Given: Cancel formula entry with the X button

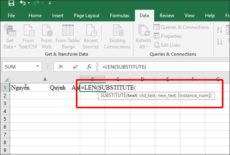Looking at the screenshot, I should [61, 67].
